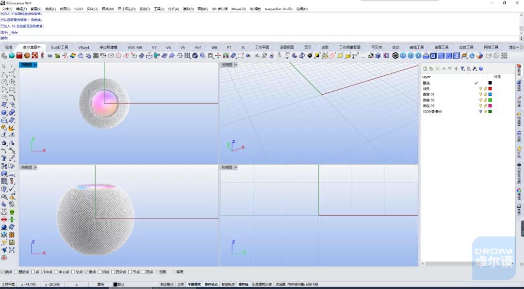The width and height of the screenshot is (524, 289).
Task: Enable the 最近点 osnap checkbox
Action: pyautogui.click(x=16, y=272)
